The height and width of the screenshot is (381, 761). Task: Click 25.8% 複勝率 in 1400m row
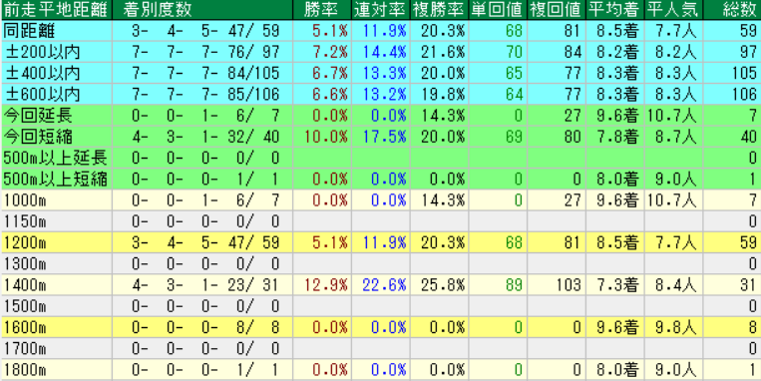444,285
